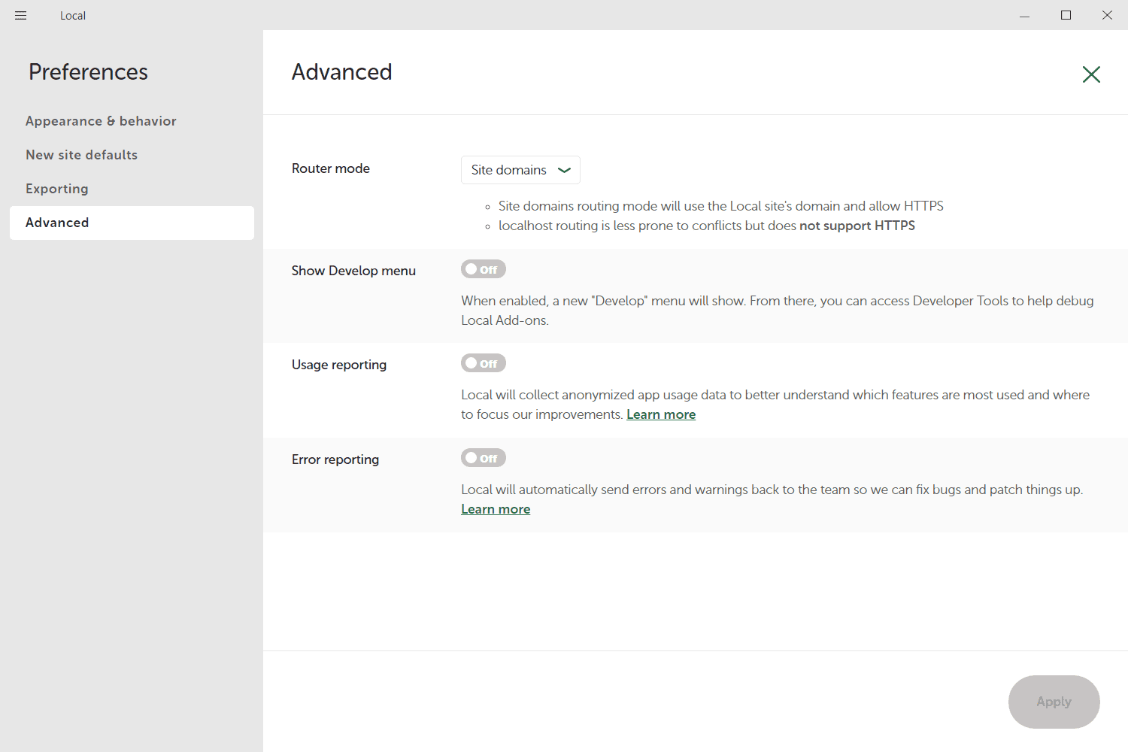
Task: Click the Site domains dropdown chevron
Action: tap(564, 170)
